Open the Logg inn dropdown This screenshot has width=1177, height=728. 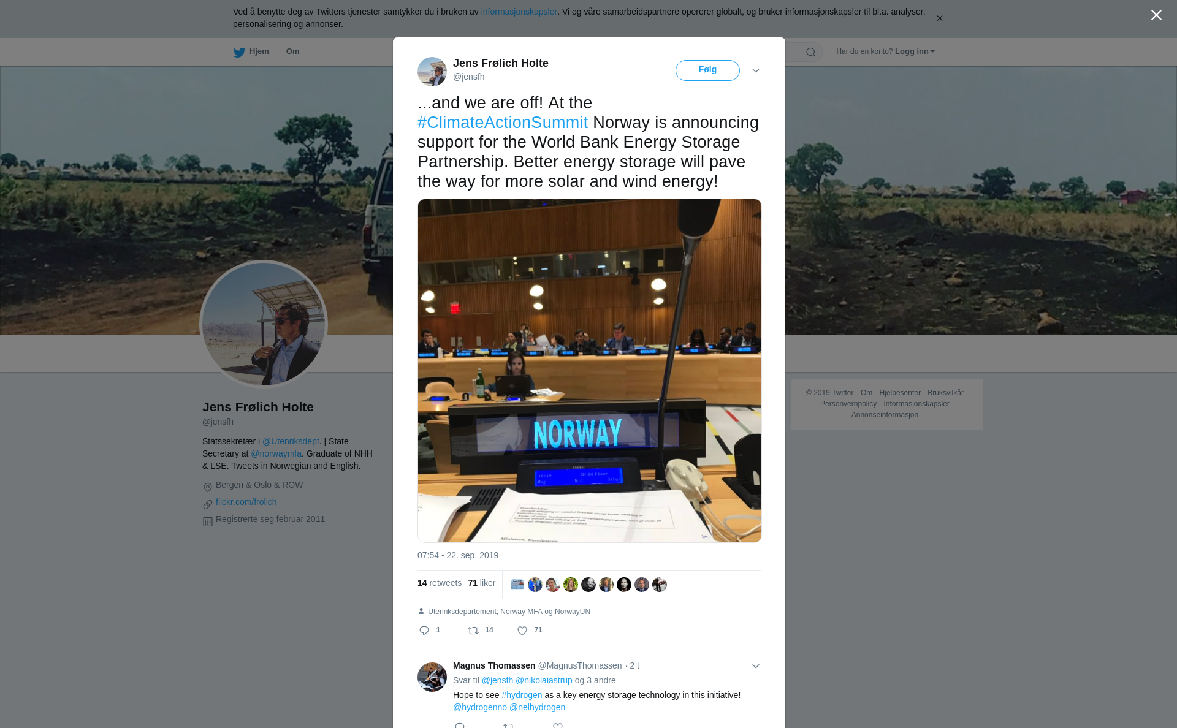click(915, 51)
